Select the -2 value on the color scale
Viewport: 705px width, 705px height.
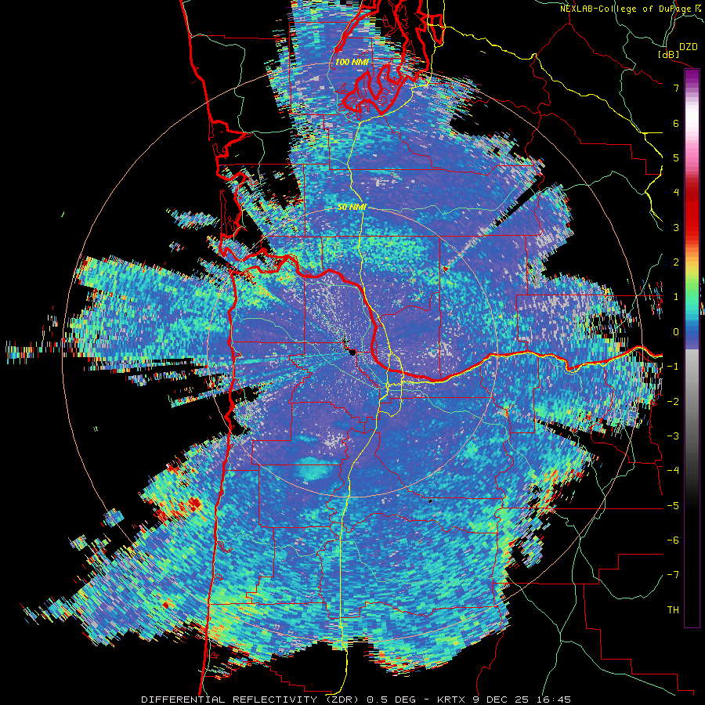[x=673, y=402]
